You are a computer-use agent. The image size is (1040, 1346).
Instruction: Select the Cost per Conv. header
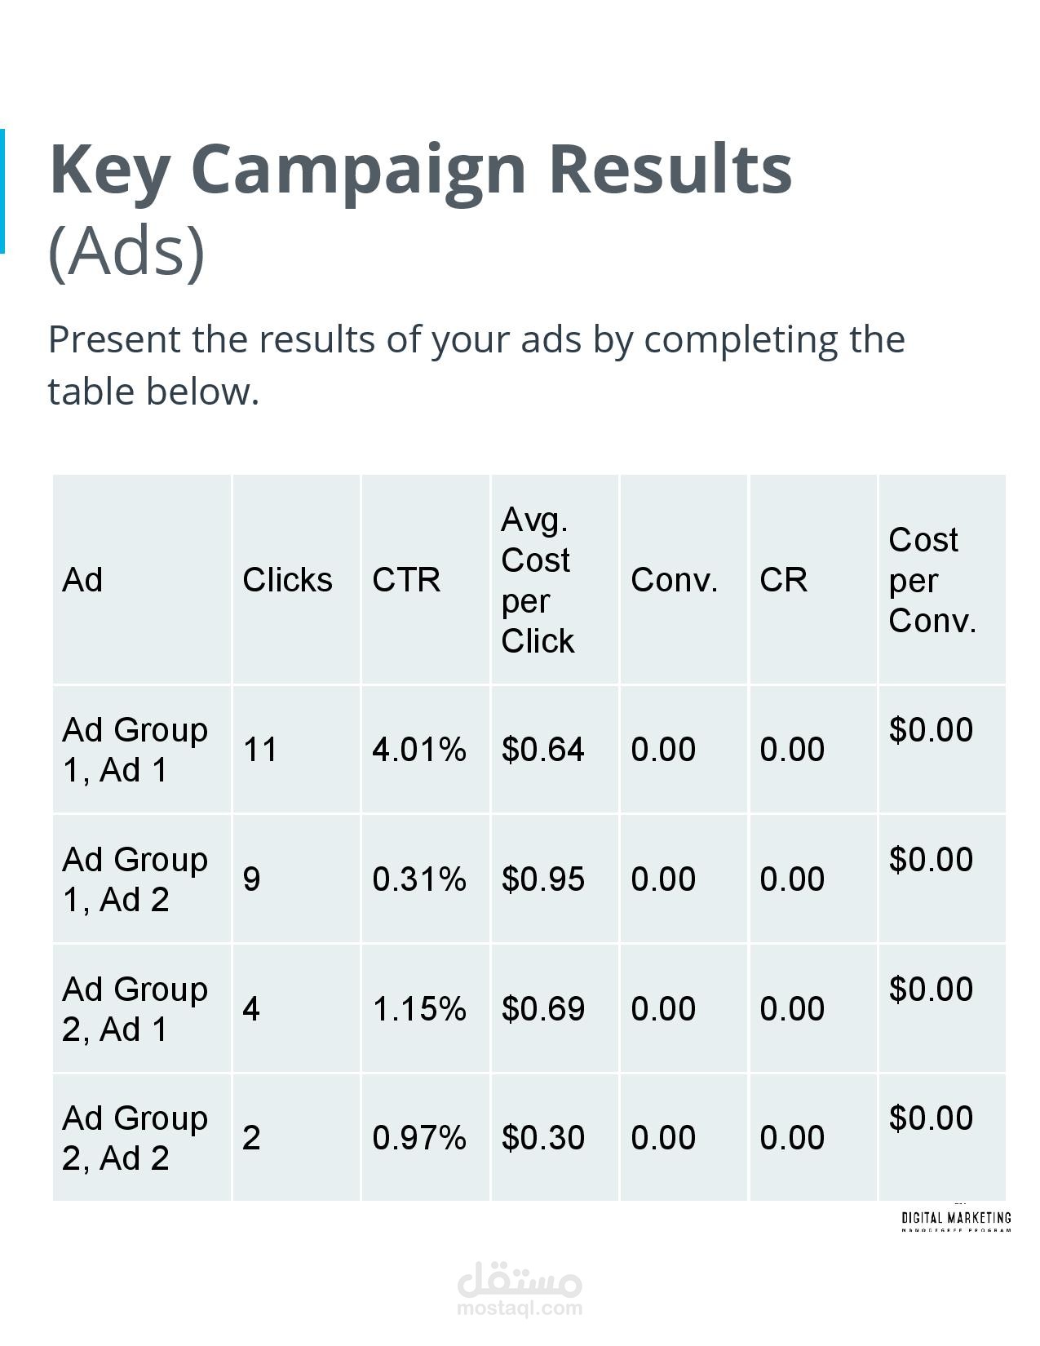pos(932,580)
